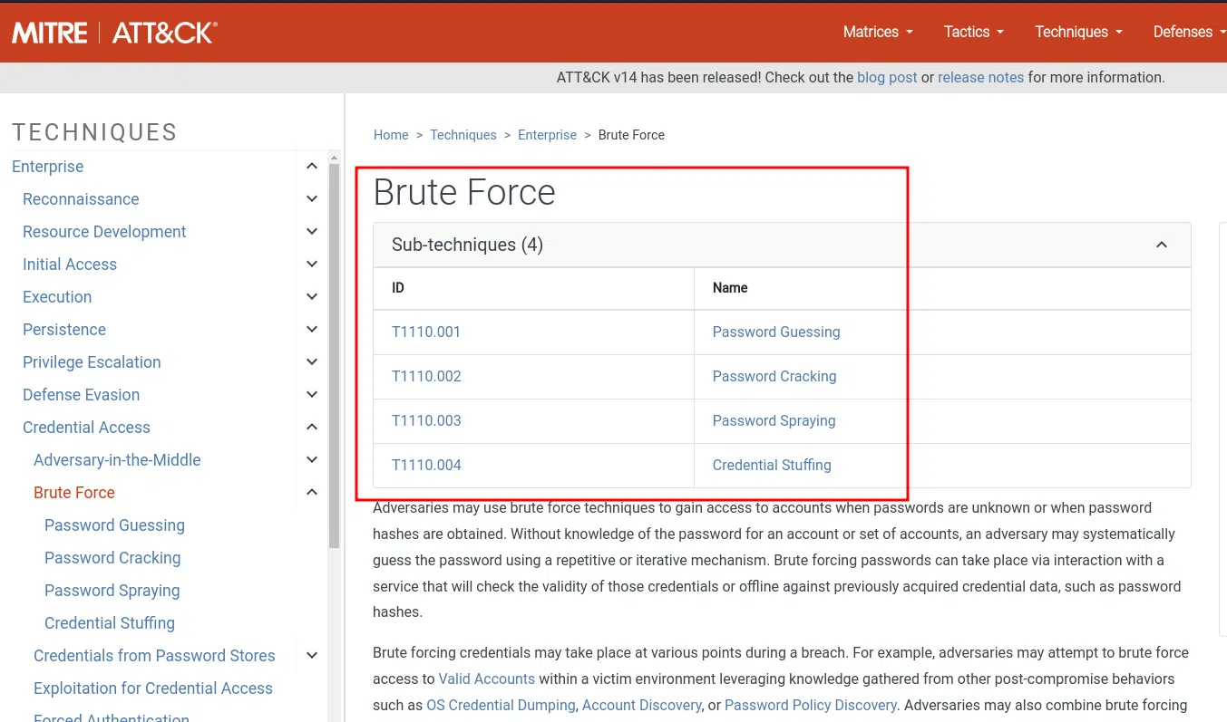Open the Defenses navigation dropdown
Image resolution: width=1227 pixels, height=722 pixels.
[1188, 32]
